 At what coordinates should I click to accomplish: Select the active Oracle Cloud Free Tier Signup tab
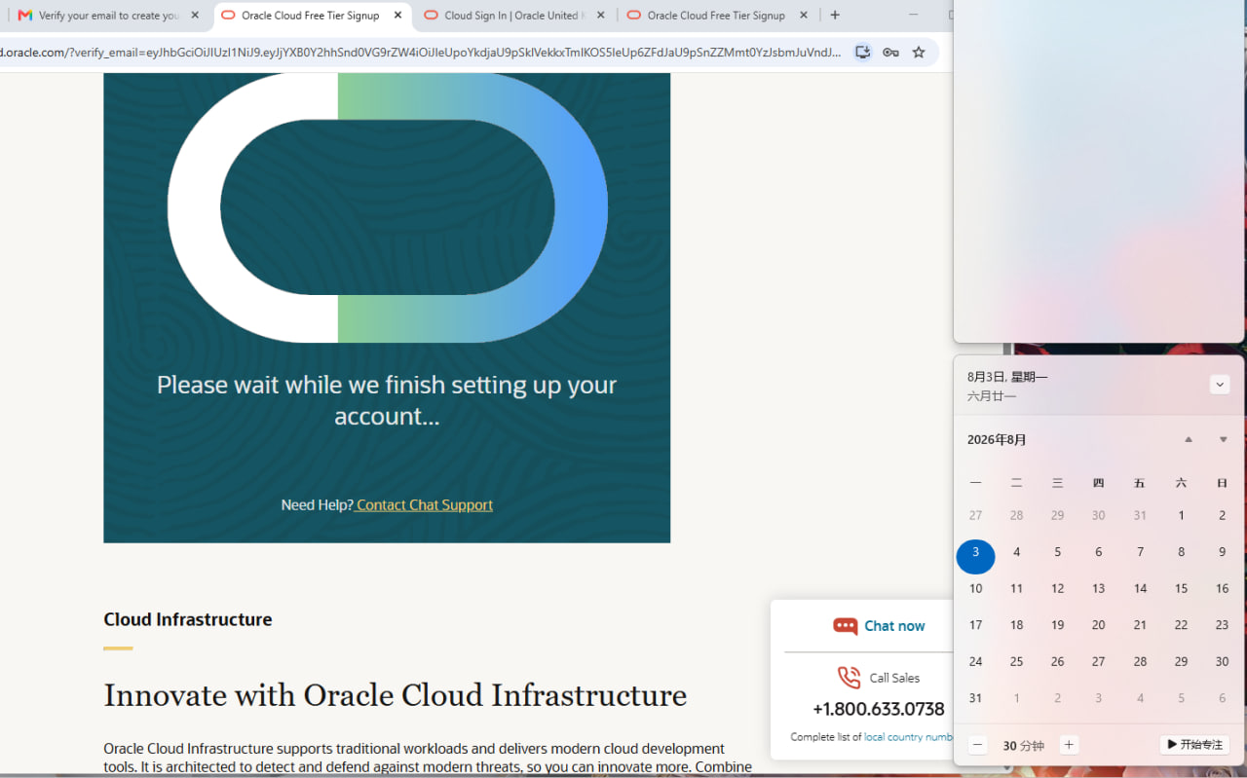click(x=311, y=16)
